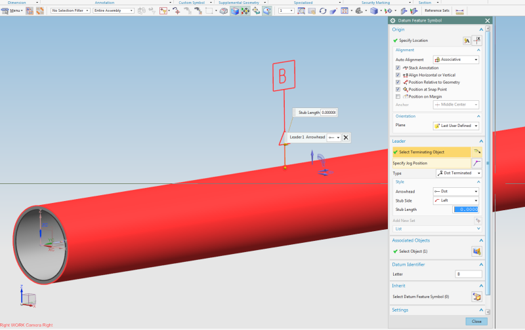Open the Specialized group dropdown
Viewport: 525px width, 330px height.
(x=340, y=3)
